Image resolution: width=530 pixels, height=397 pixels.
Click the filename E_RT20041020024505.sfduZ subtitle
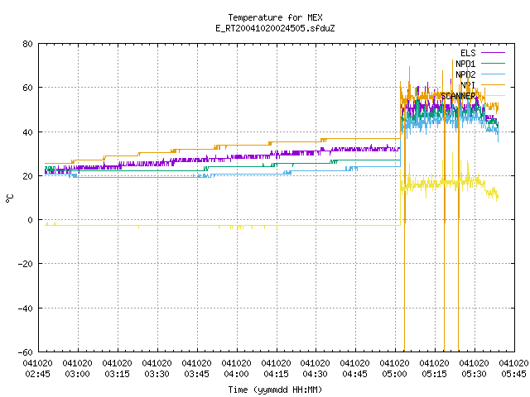(275, 28)
